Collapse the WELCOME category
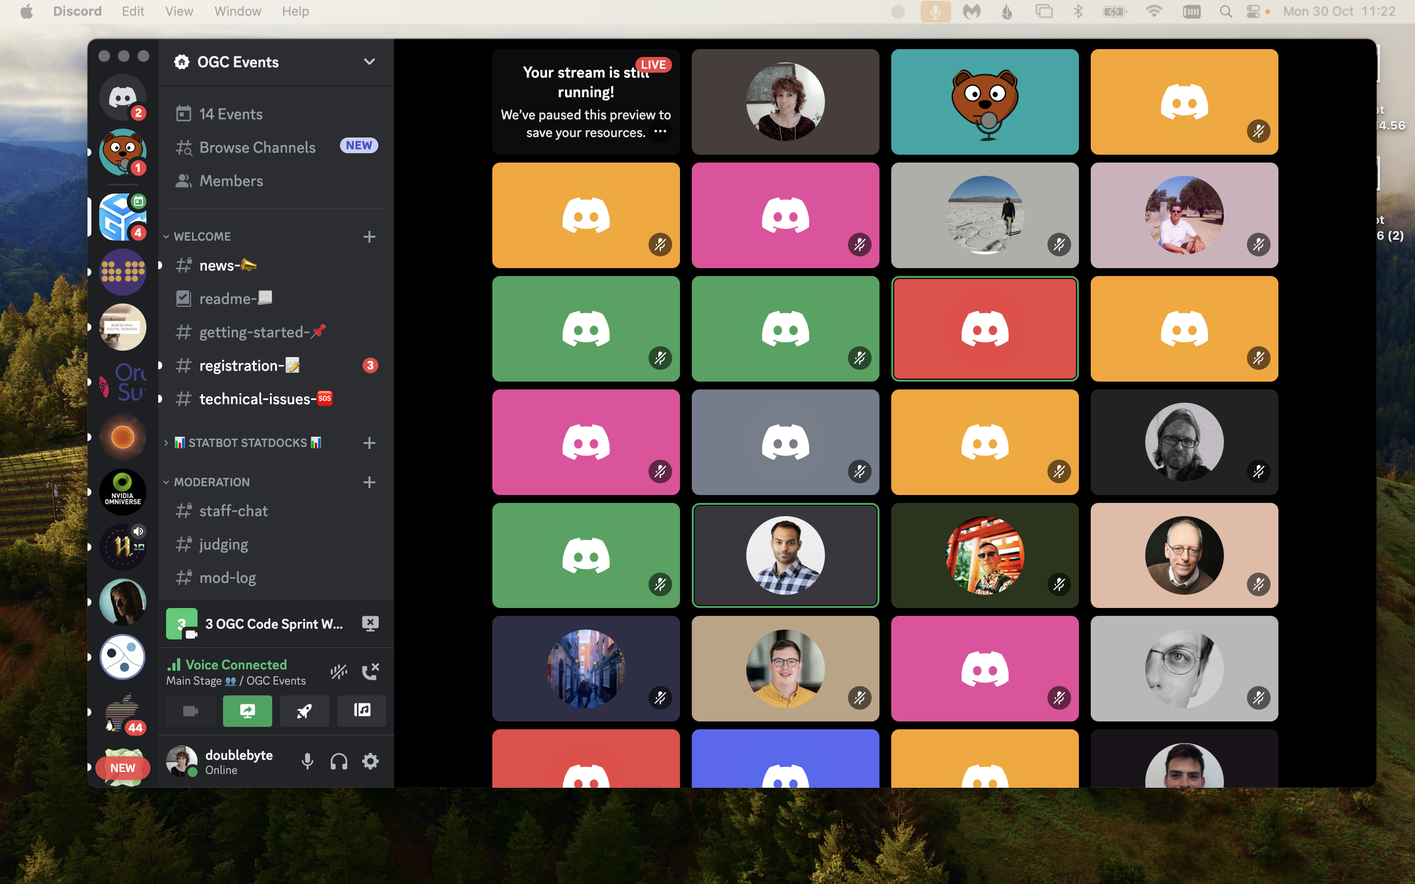This screenshot has width=1415, height=884. (166, 237)
